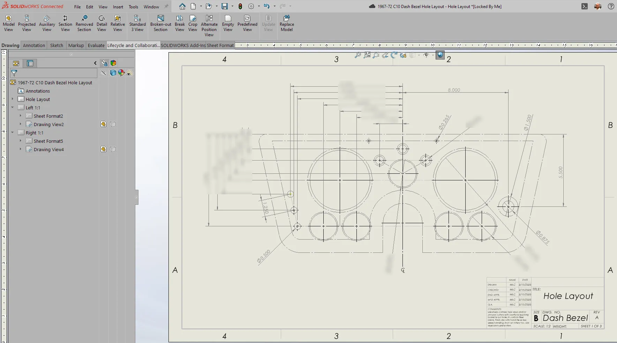Click the Model View tool

[8, 23]
